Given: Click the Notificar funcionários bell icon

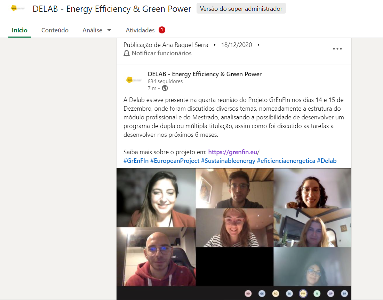Looking at the screenshot, I should pyautogui.click(x=127, y=53).
